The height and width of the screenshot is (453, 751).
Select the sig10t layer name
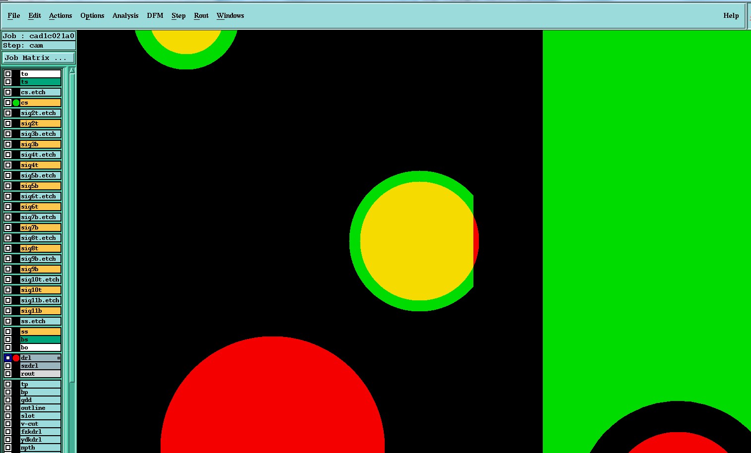tap(41, 290)
